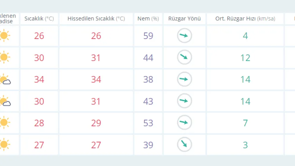
Task: Click the sunny icon in the 28° row
Action: coord(4,123)
